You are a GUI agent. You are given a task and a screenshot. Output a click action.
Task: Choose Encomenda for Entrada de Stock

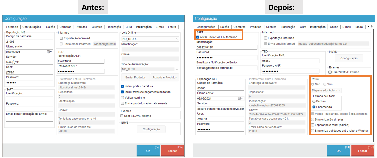coord(314,107)
